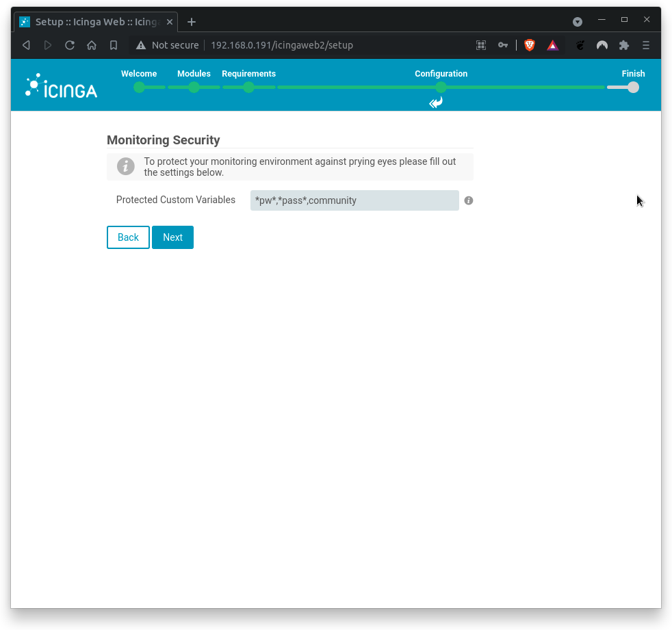Open the browser extensions puzzle icon
672x630 pixels.
coord(623,45)
